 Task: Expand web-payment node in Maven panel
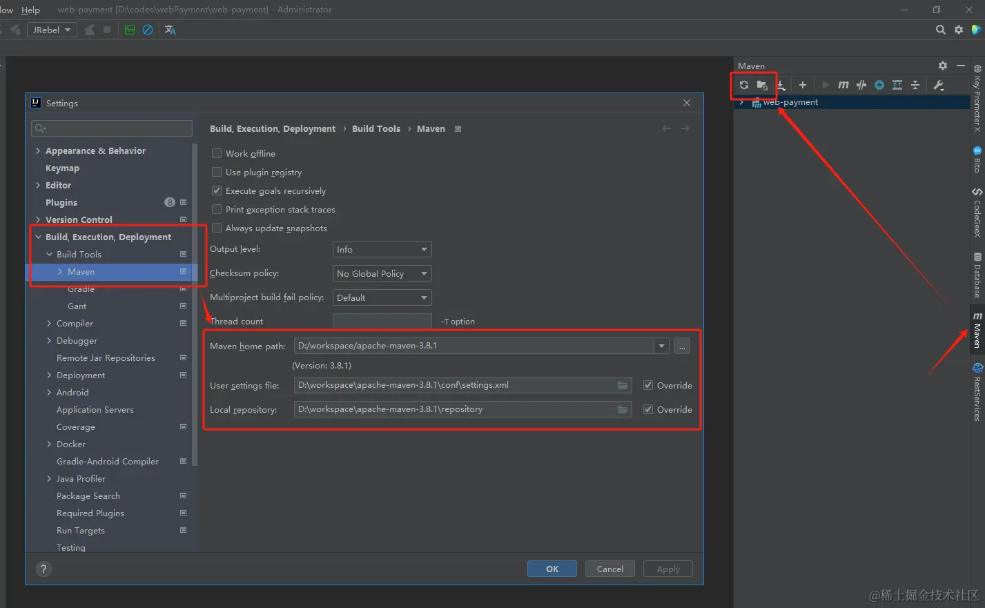pos(741,102)
